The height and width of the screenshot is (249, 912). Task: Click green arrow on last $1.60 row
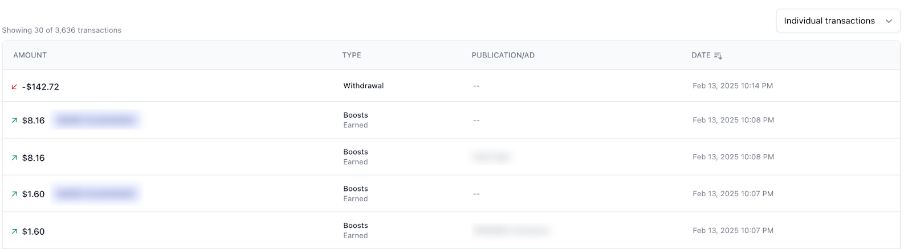tap(14, 232)
